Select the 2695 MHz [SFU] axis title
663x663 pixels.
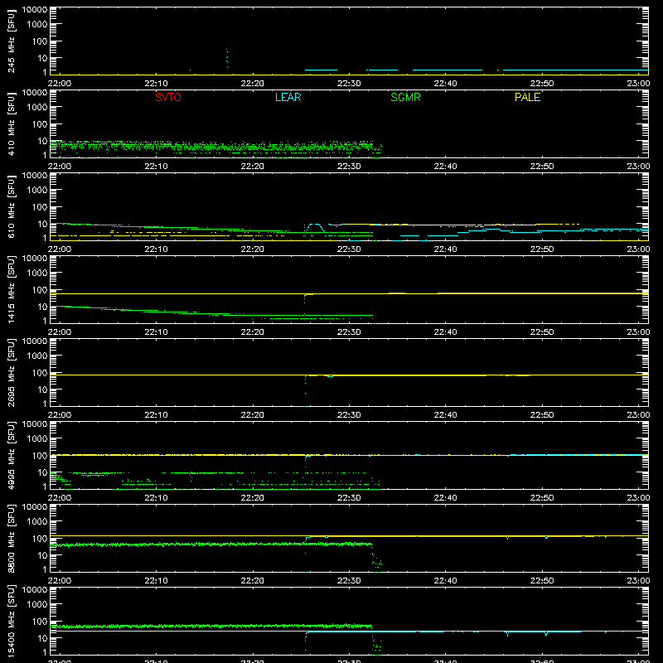(x=12, y=372)
